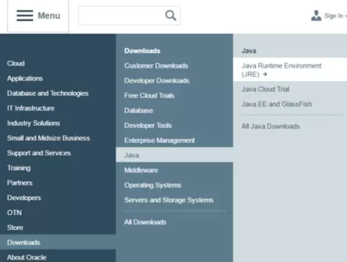This screenshot has width=347, height=262.
Task: Click the highlighted Java submenu item
Action: [x=174, y=155]
